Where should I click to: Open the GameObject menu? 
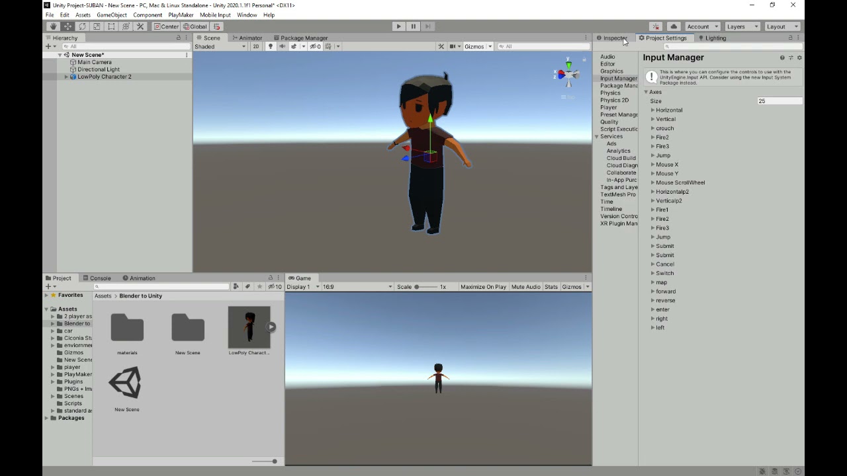(x=111, y=15)
